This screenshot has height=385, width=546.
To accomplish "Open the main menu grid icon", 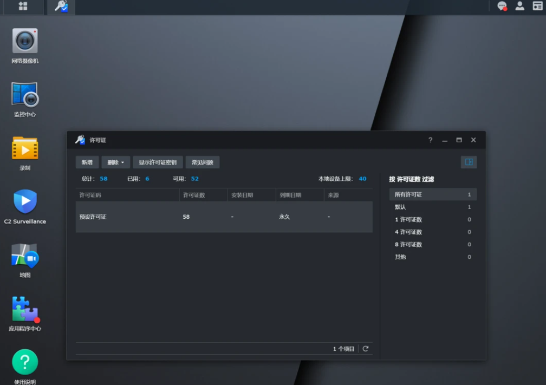I will (23, 6).
